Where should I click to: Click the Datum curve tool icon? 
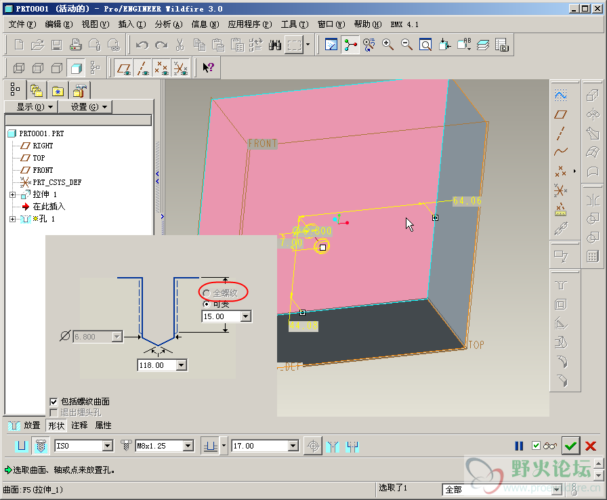[x=560, y=152]
